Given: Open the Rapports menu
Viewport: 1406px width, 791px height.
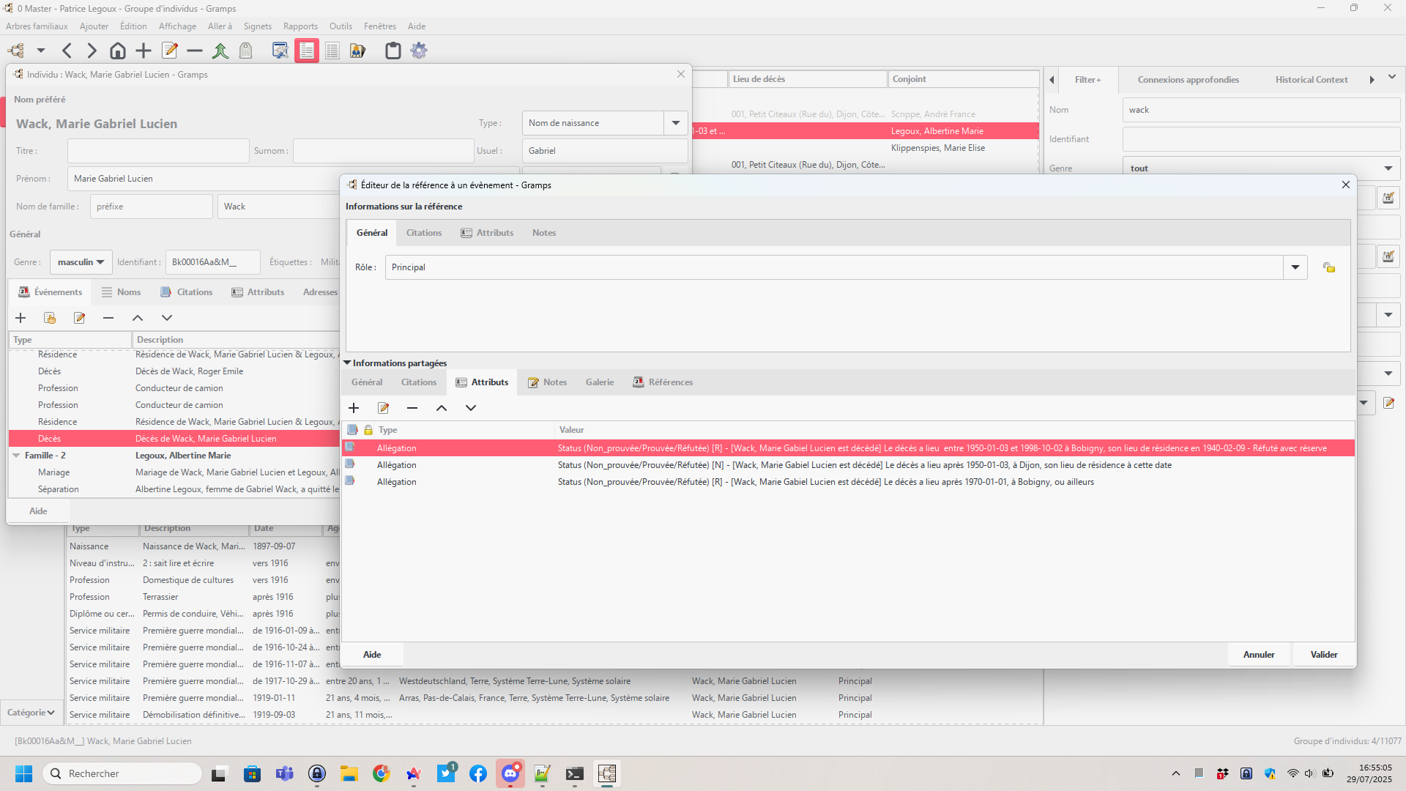Looking at the screenshot, I should [300, 26].
